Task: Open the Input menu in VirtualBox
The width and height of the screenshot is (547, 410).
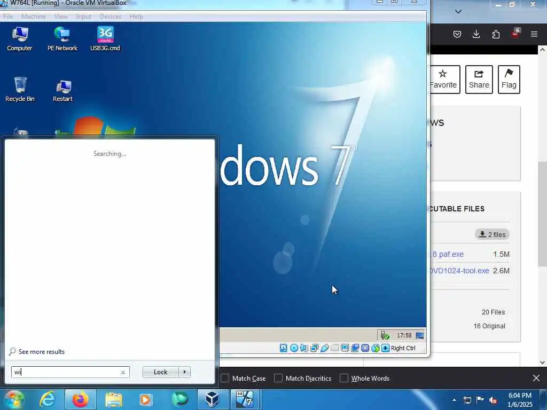Action: click(x=84, y=17)
